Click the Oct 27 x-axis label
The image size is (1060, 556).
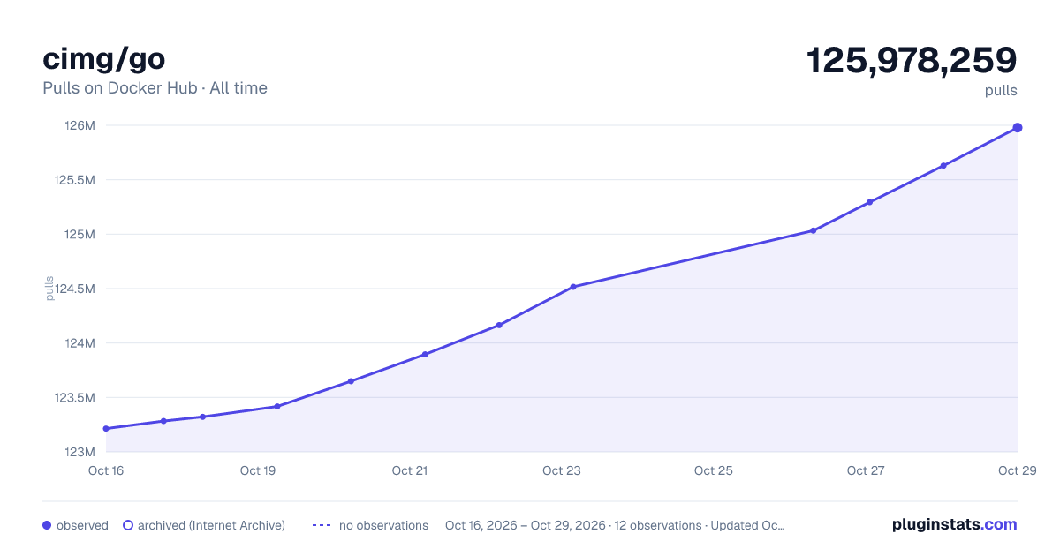tap(866, 470)
